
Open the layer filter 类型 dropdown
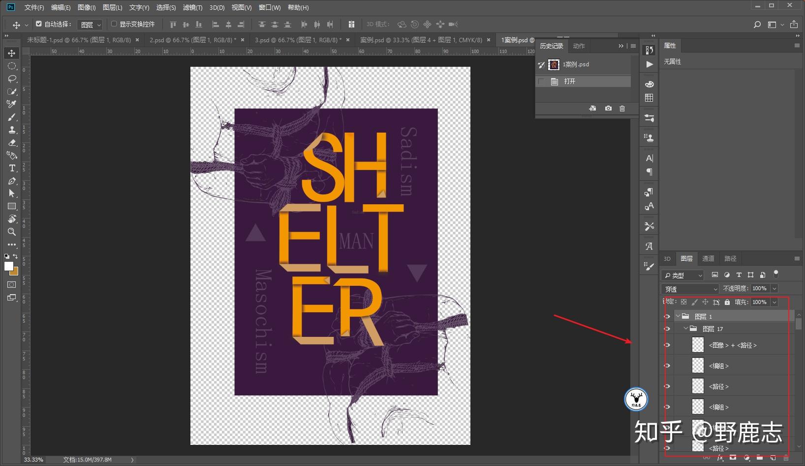(x=682, y=275)
